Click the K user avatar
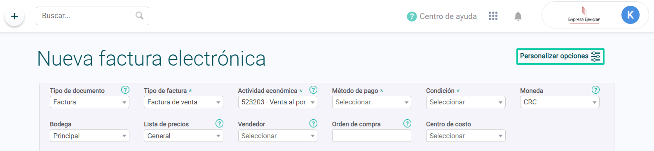The height and width of the screenshot is (151, 654). click(630, 15)
